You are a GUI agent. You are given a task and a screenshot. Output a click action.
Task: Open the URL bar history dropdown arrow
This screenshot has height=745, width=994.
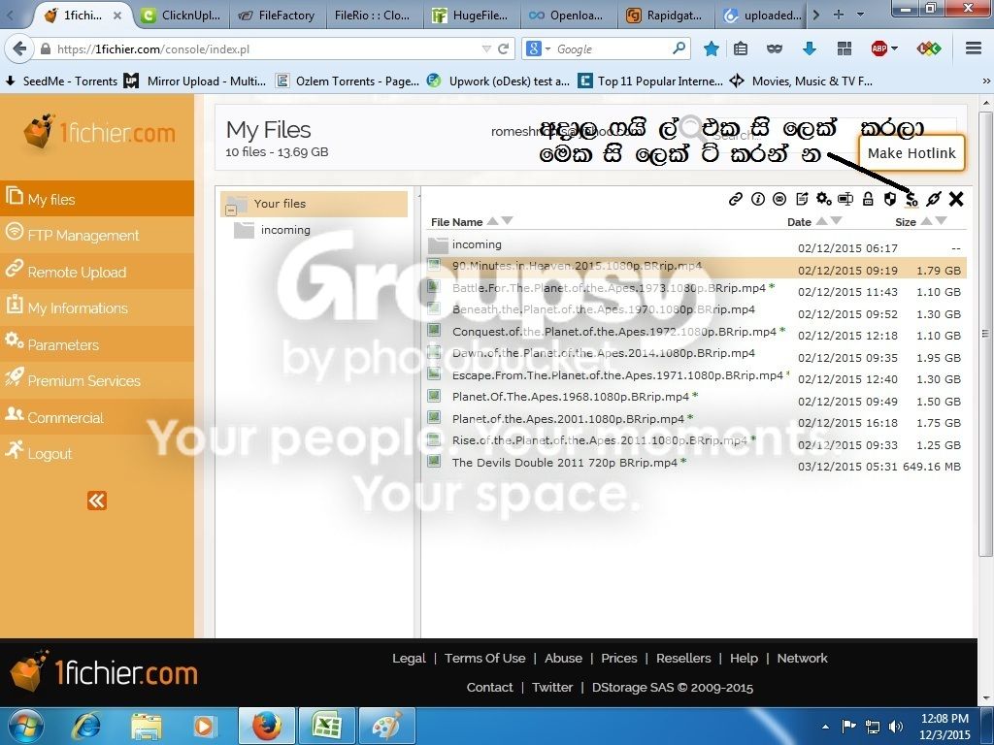[486, 49]
